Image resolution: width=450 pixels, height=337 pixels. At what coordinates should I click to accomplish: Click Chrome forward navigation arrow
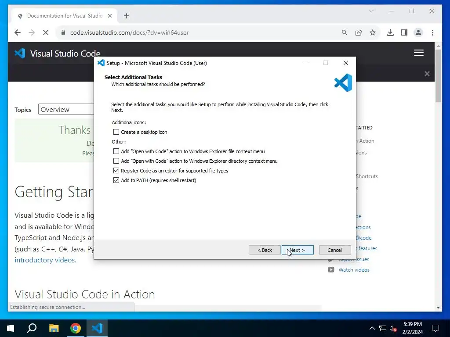point(32,32)
